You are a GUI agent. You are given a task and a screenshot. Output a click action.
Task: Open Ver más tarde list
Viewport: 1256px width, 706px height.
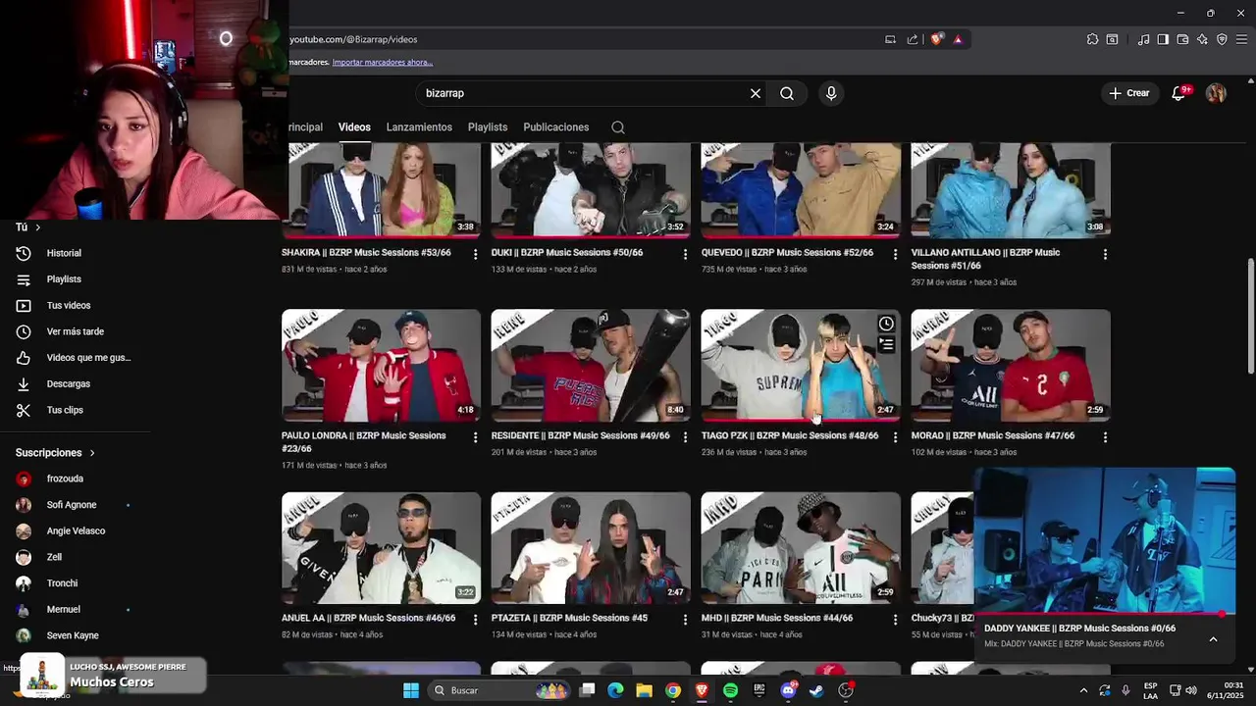pos(76,331)
